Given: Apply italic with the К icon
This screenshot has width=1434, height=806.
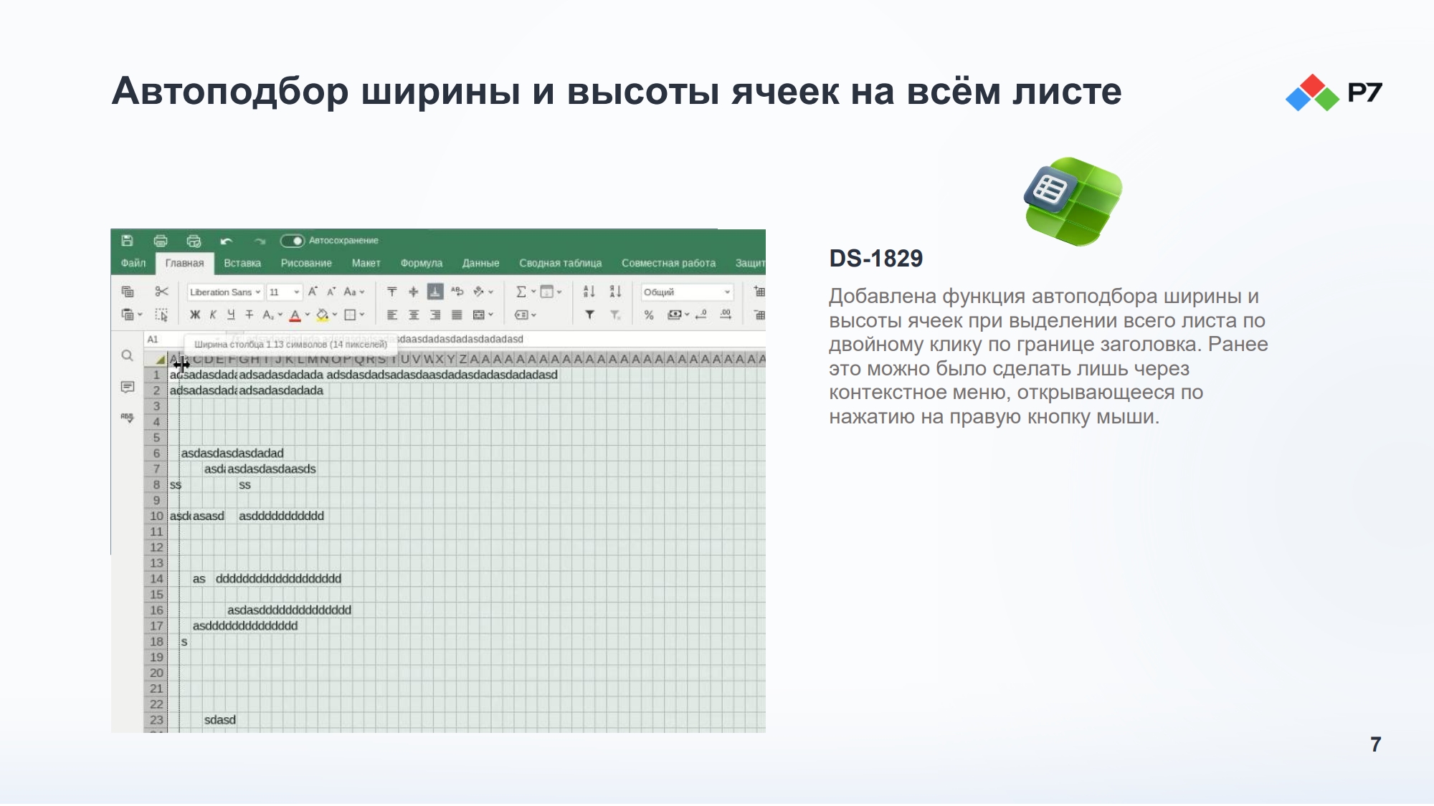Looking at the screenshot, I should pyautogui.click(x=213, y=315).
